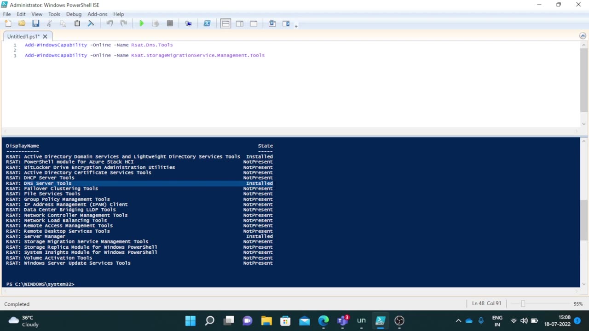The height and width of the screenshot is (331, 589).
Task: Select the Untitled1.ps1 script tab
Action: tap(23, 36)
